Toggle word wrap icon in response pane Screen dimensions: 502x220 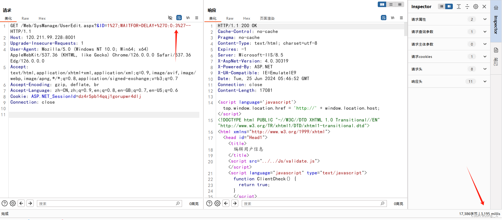pos(383,18)
